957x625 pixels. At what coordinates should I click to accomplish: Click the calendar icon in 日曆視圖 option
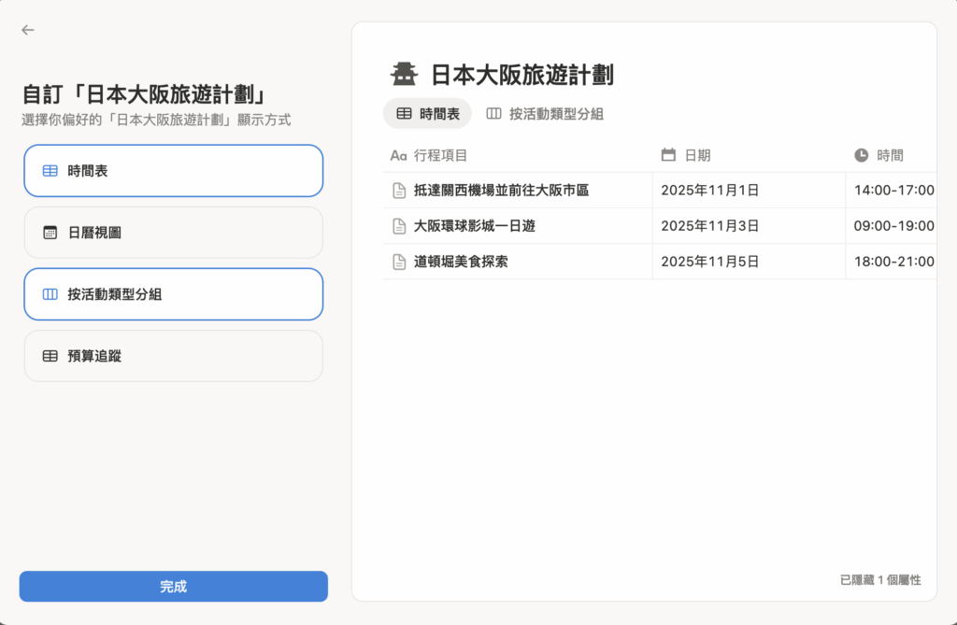point(50,233)
